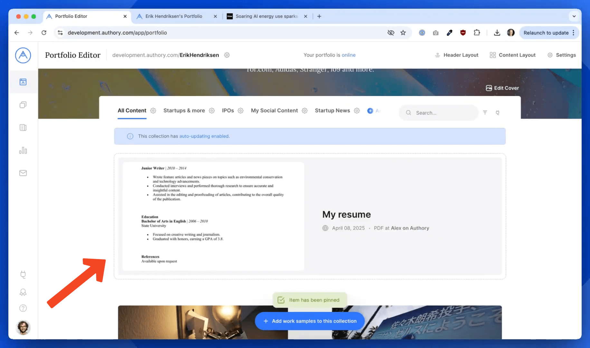This screenshot has height=348, width=590.
Task: Toggle the eye-slash tracking icon in address bar
Action: pos(391,33)
